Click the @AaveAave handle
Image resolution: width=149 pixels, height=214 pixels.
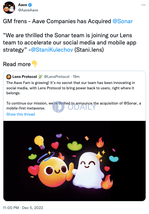(28, 10)
